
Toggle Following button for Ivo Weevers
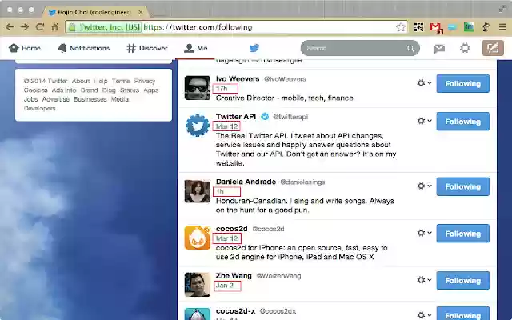click(462, 83)
